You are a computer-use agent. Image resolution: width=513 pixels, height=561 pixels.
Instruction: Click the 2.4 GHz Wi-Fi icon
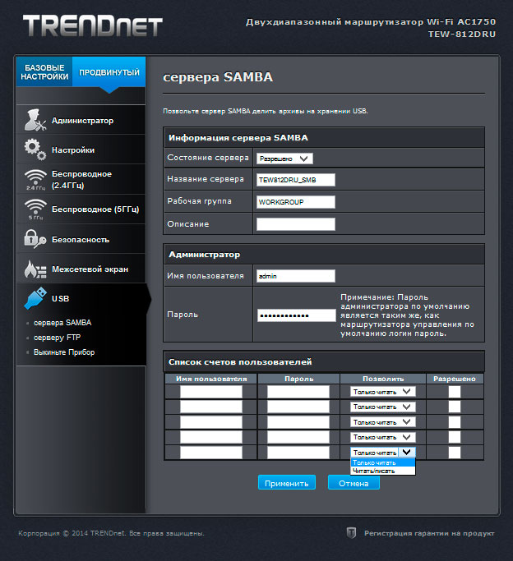coord(35,180)
